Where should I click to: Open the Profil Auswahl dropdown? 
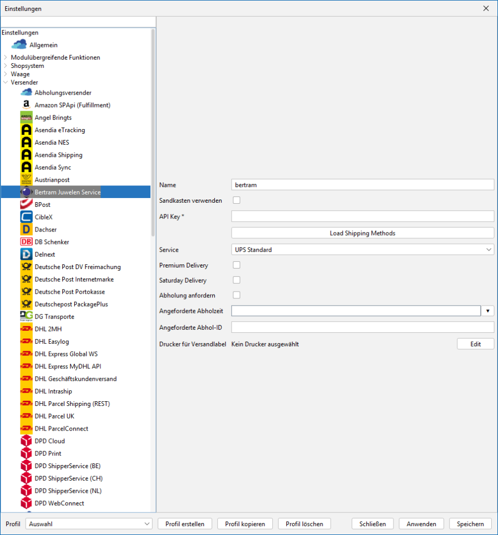coord(88,524)
